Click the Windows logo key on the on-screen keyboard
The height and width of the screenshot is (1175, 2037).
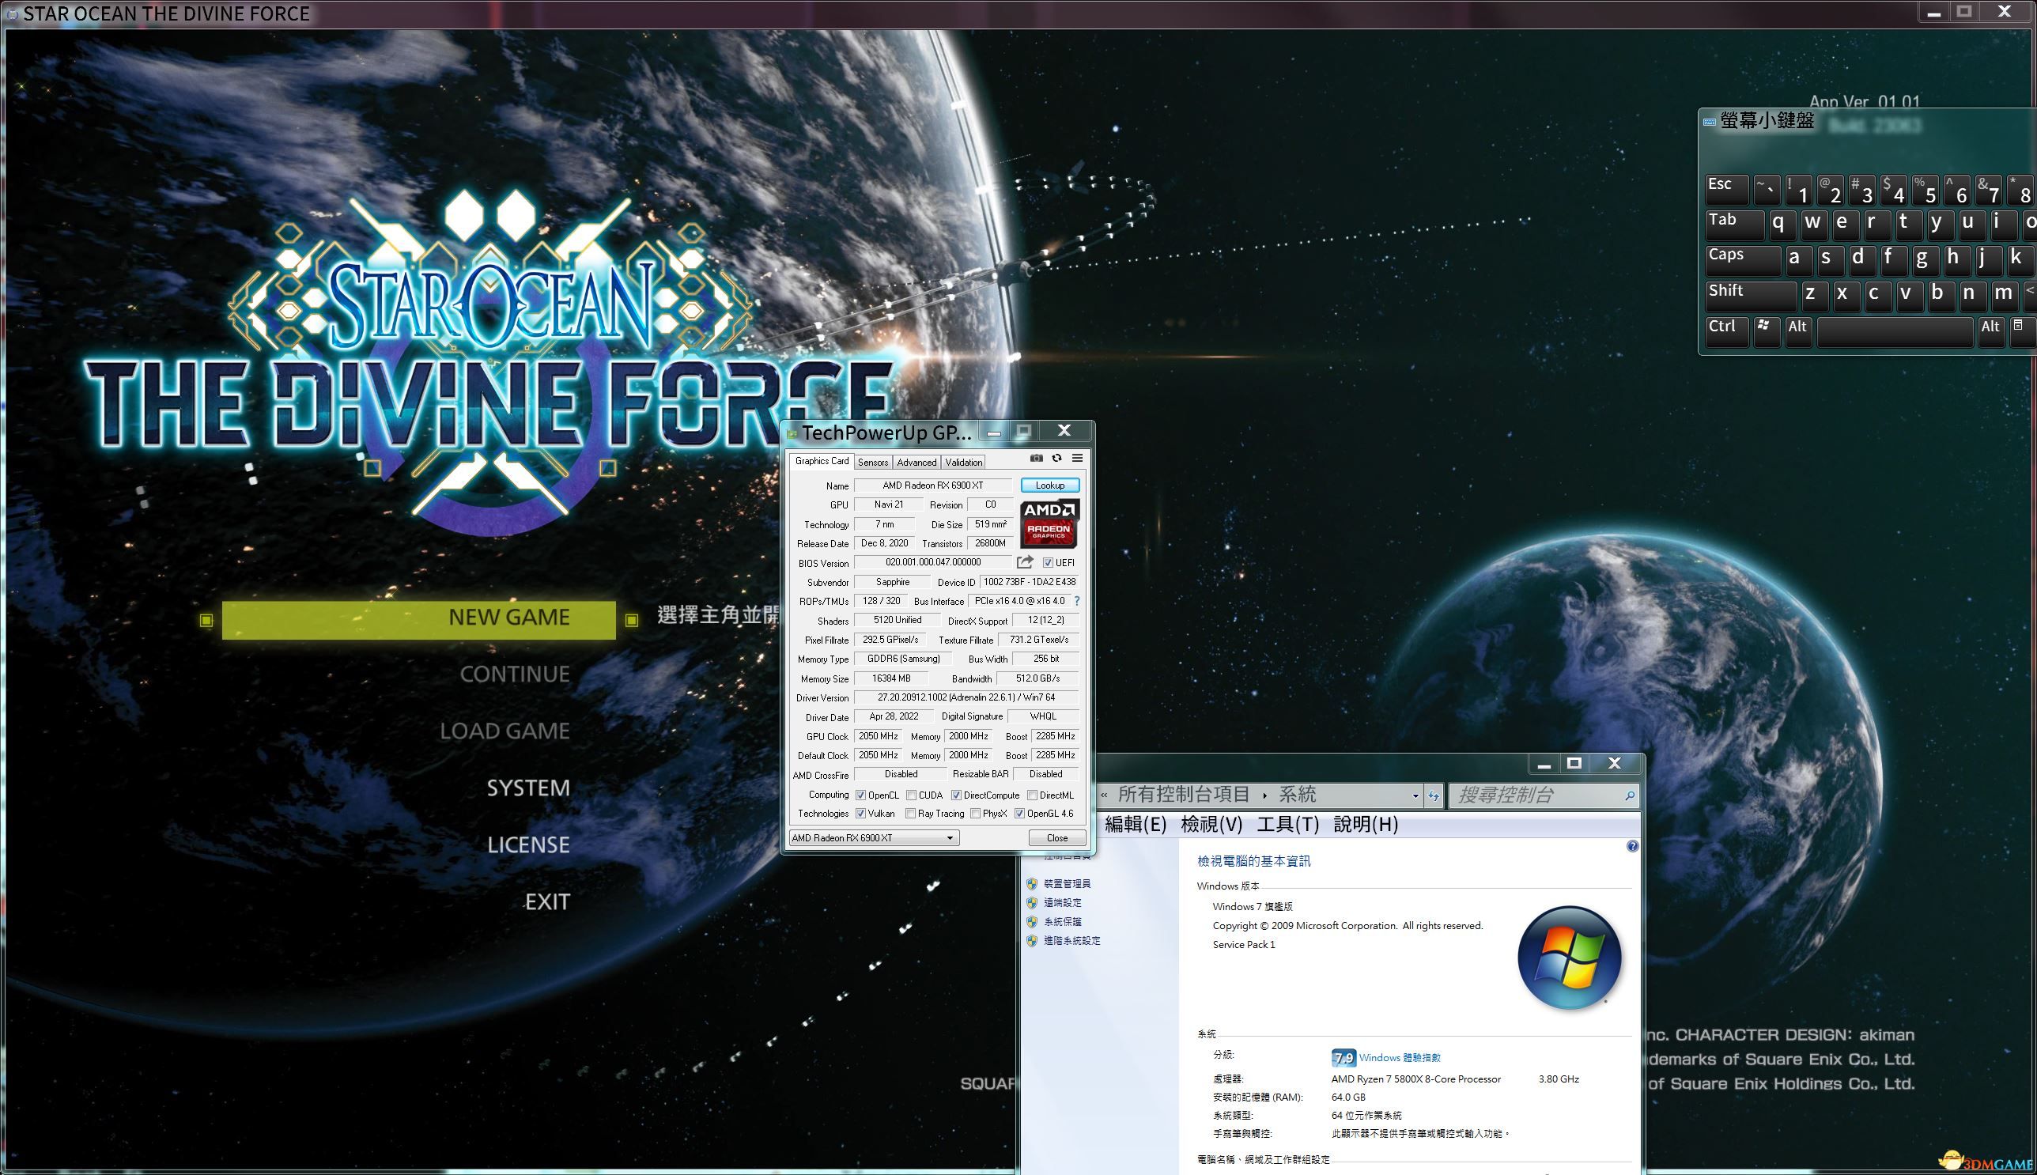[x=1766, y=330]
